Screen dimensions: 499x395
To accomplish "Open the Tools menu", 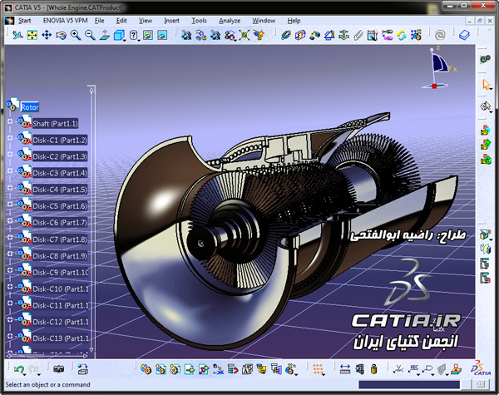I will 199,21.
